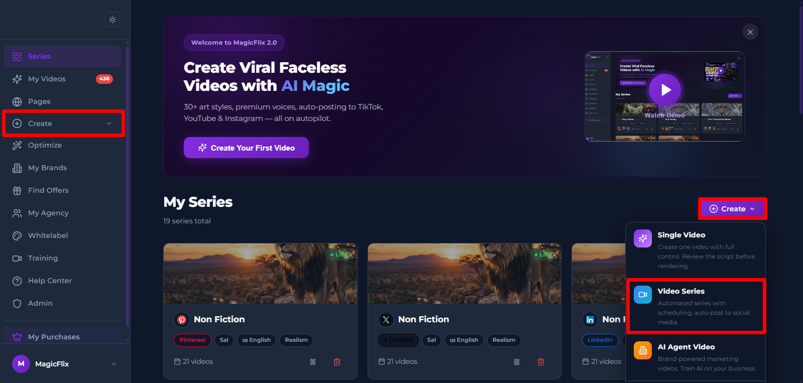Expand the Create menu in the sidebar
This screenshot has height=383, width=803.
click(63, 123)
